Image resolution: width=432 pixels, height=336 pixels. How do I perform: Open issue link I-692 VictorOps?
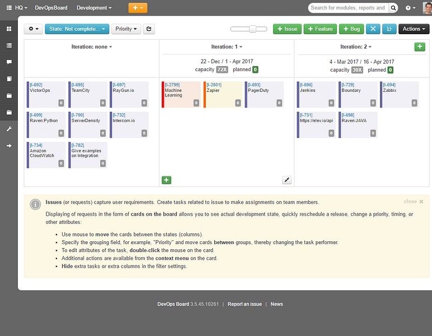click(36, 85)
